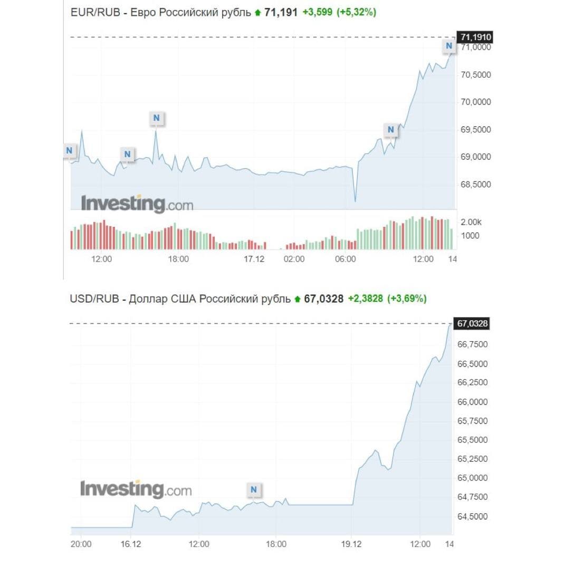The height and width of the screenshot is (565, 565).
Task: Click the 2.00k volume scale label
Action: (x=471, y=222)
